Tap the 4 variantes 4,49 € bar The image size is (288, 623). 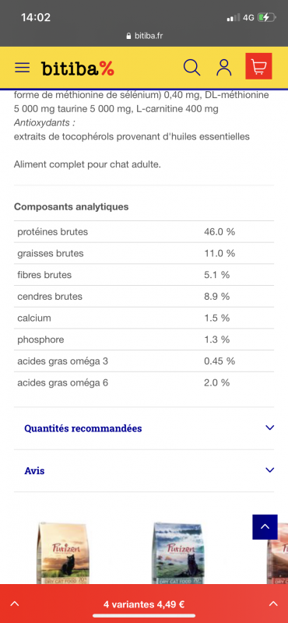[x=144, y=604]
